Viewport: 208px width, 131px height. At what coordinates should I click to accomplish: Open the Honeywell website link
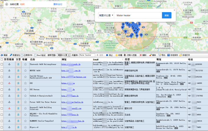pyautogui.click(x=71, y=108)
